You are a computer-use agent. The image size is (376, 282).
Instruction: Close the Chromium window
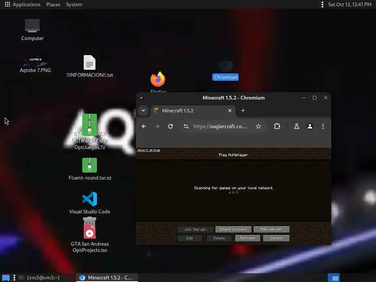326,98
